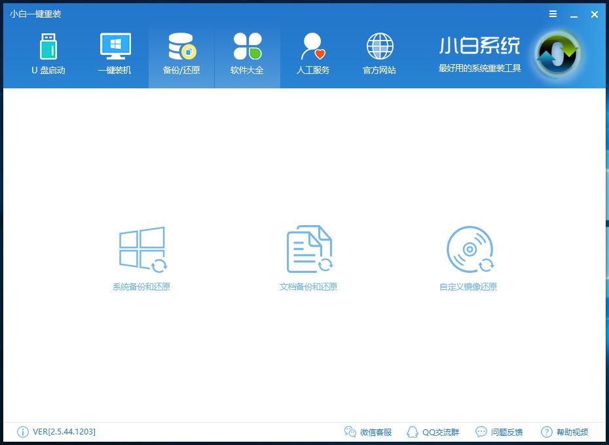Click the 帮助视频 question mark icon
609x445 pixels.
pos(547,432)
